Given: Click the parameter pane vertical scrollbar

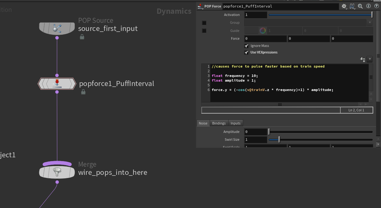Looking at the screenshot, I should pos(378,56).
